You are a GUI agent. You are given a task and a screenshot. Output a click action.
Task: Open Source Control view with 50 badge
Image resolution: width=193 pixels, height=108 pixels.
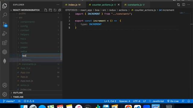(5, 24)
